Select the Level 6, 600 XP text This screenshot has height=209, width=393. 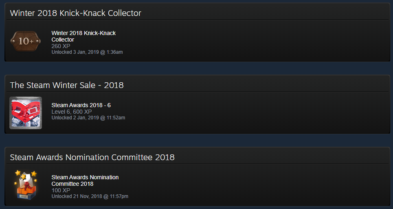pos(72,112)
